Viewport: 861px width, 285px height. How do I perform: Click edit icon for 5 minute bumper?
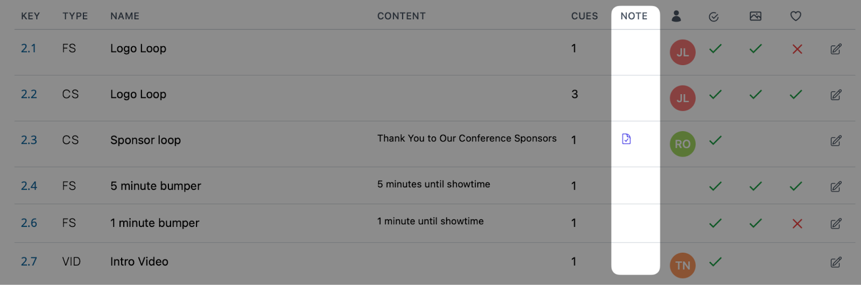pyautogui.click(x=836, y=187)
